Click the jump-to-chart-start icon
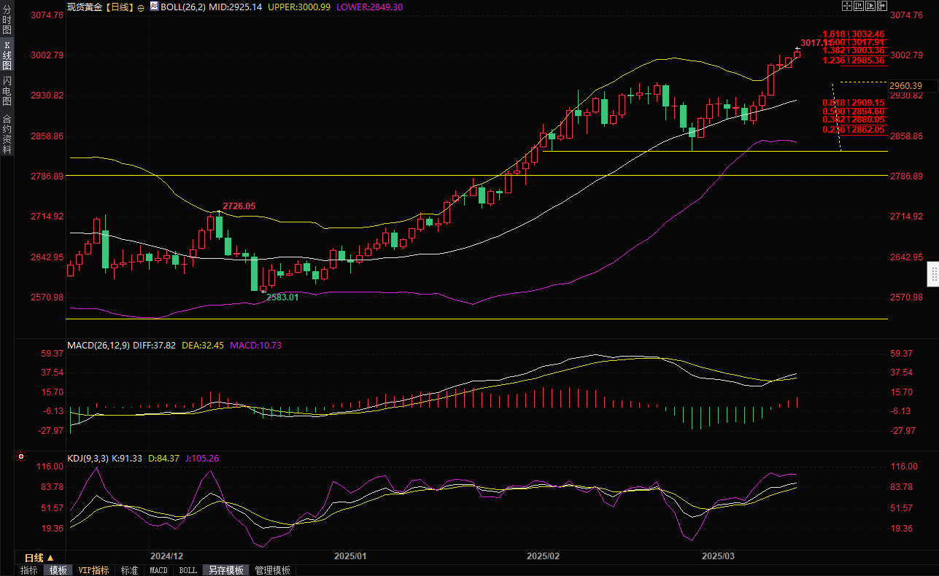Viewport: 939px width, 576px height. click(859, 6)
